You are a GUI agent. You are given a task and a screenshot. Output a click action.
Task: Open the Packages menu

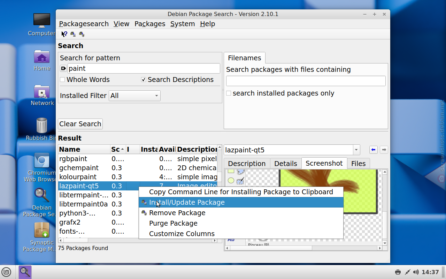[x=150, y=24]
